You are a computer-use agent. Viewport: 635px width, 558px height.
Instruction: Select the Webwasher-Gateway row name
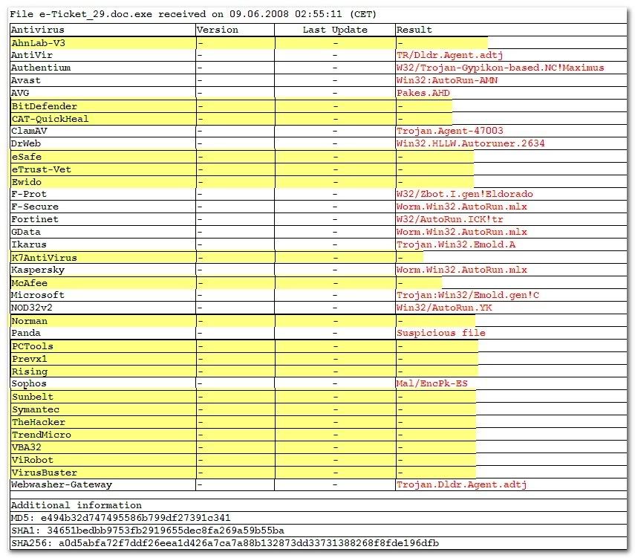[62, 484]
